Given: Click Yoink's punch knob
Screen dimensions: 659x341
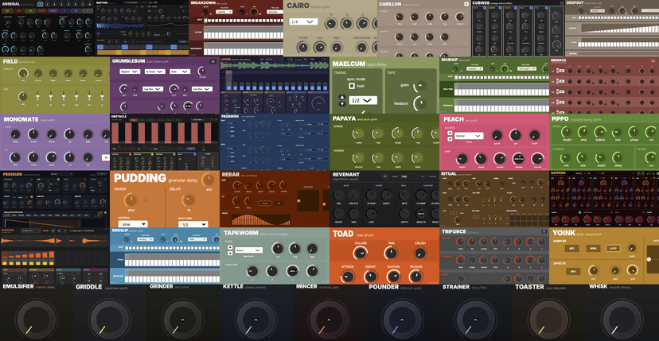Looking at the screenshot, I should [x=632, y=248].
